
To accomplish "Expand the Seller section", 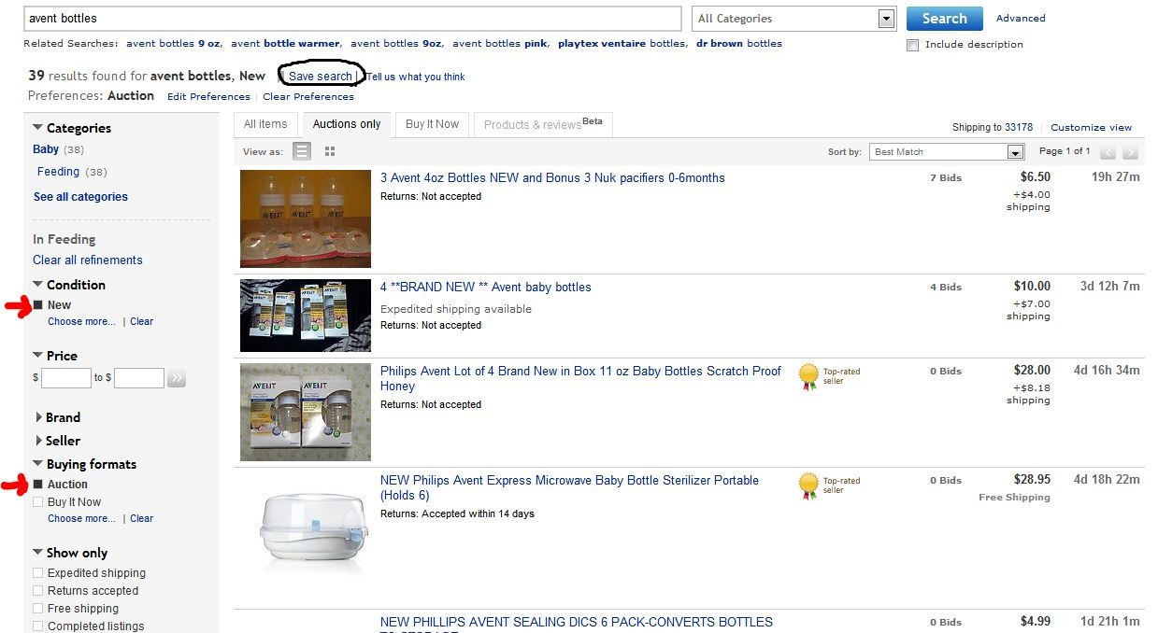I will pyautogui.click(x=38, y=441).
